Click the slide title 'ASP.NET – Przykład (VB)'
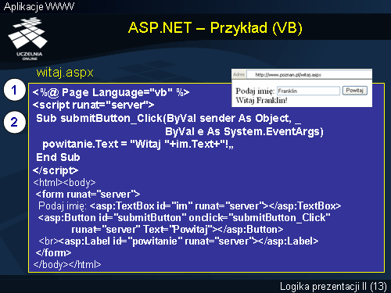 (215, 27)
